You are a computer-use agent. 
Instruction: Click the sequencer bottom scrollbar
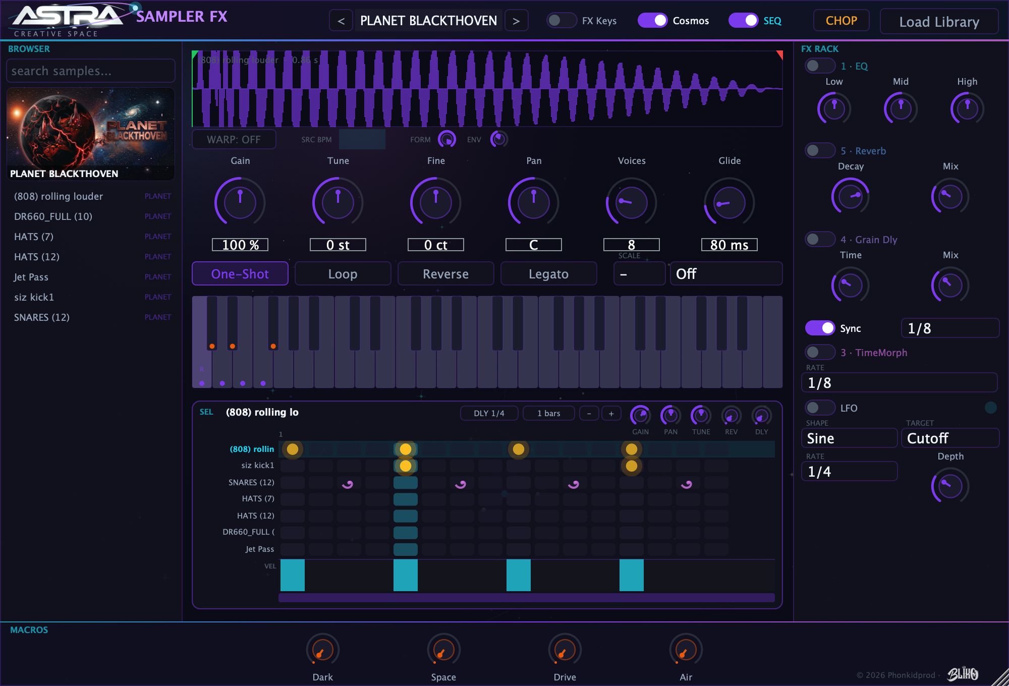tap(526, 598)
